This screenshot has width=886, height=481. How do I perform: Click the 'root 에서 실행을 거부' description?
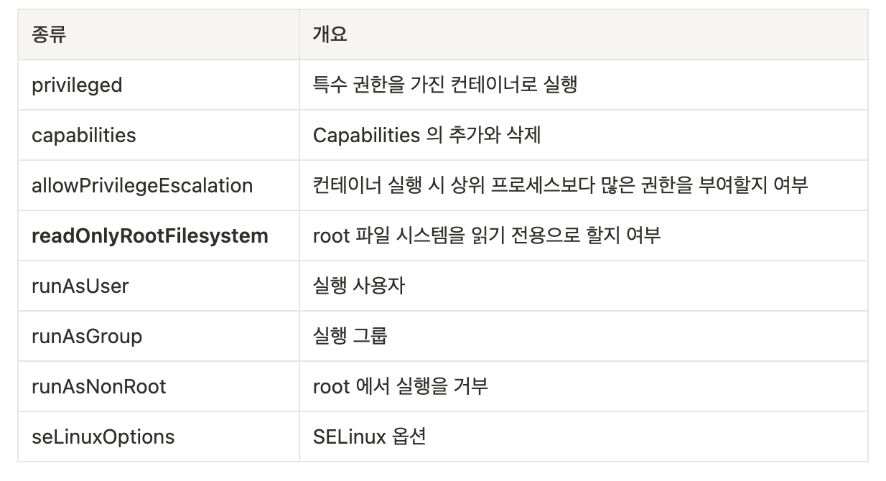[401, 386]
